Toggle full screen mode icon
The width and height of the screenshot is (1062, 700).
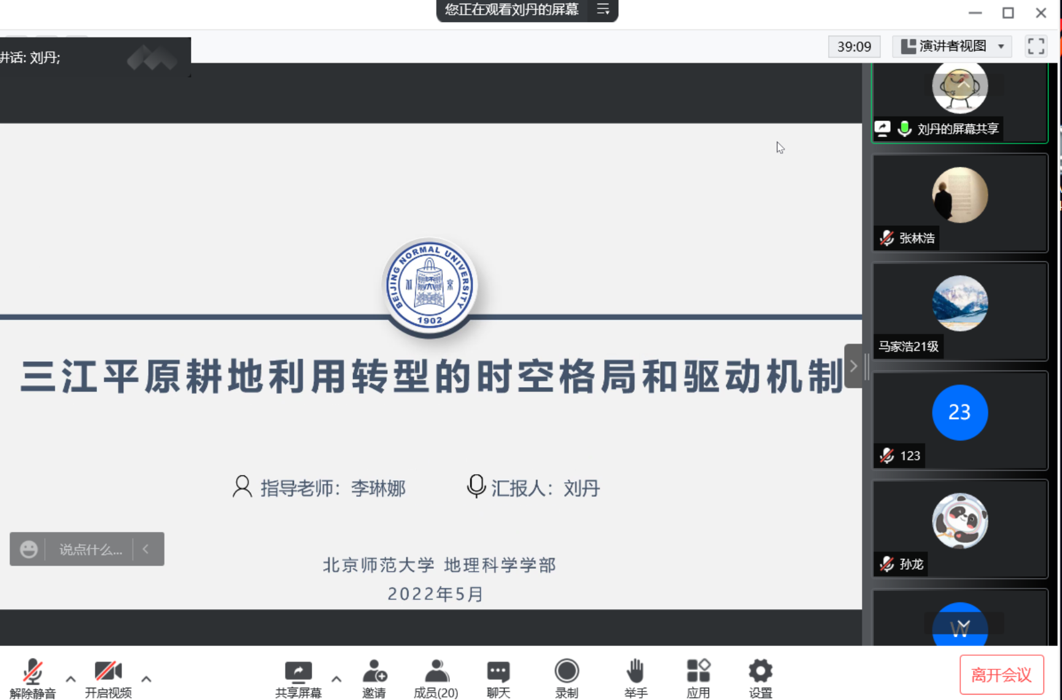1036,47
